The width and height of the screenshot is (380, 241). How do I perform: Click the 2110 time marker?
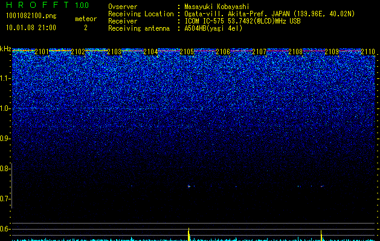tap(368, 52)
